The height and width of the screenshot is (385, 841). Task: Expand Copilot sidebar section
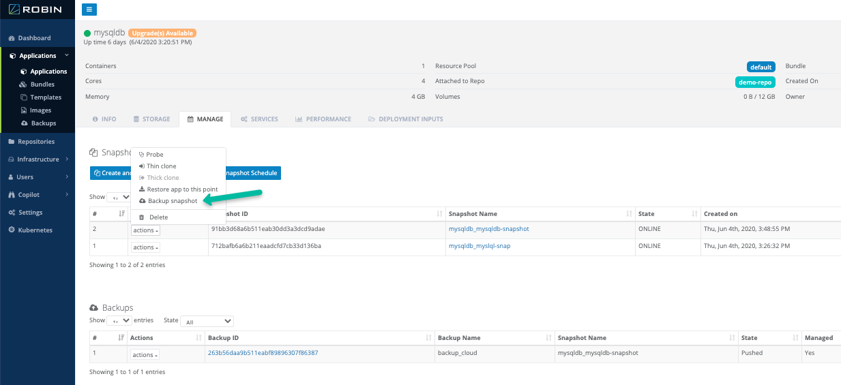coord(38,195)
